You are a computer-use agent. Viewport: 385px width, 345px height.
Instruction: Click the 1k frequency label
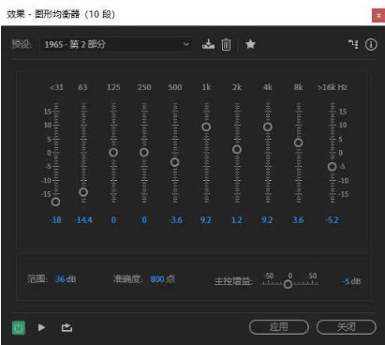click(206, 87)
